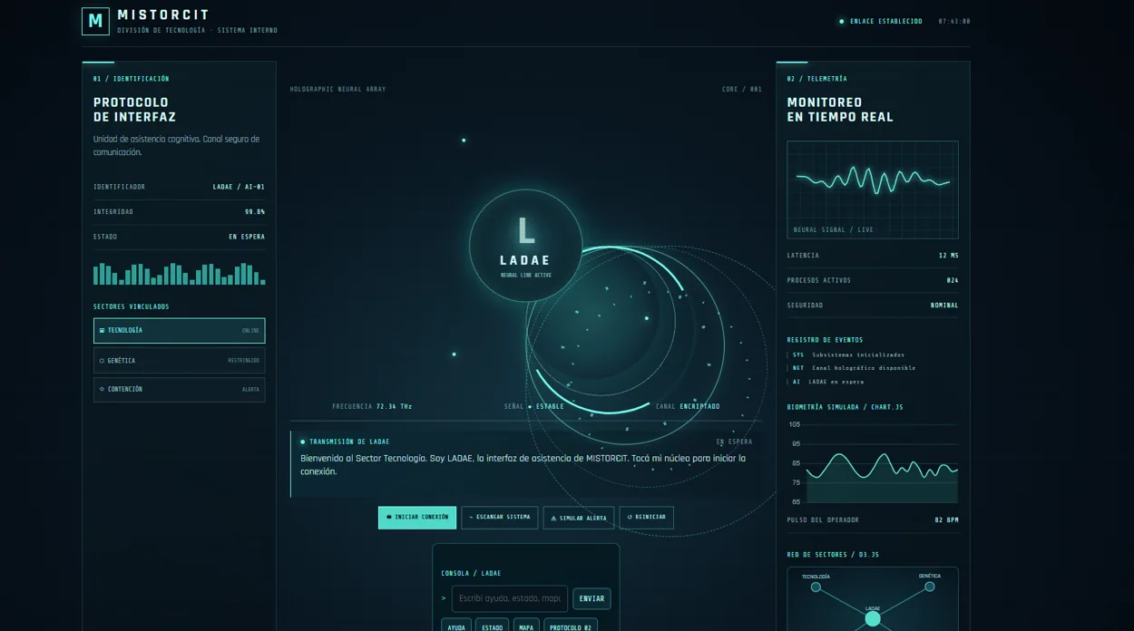Click the MISTORCIT "M" logo icon
Viewport: 1134px width, 631px height.
tap(95, 21)
